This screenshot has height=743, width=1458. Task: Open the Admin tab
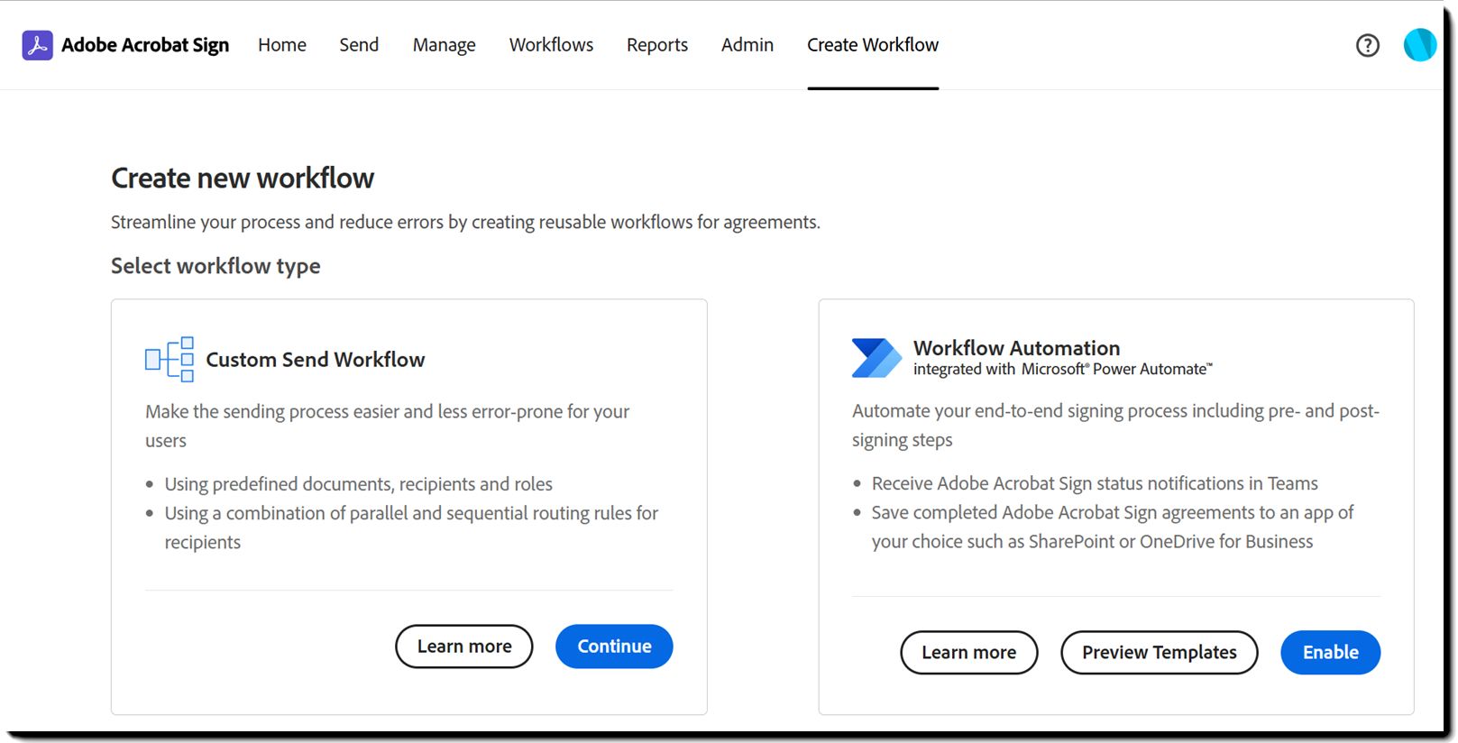747,45
